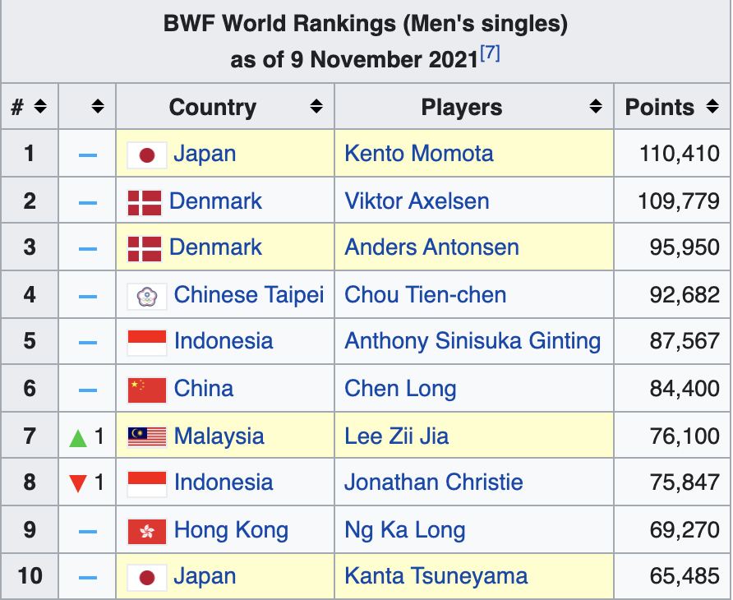The width and height of the screenshot is (733, 600).
Task: Sort by the rank change column arrows
Action: 98,107
